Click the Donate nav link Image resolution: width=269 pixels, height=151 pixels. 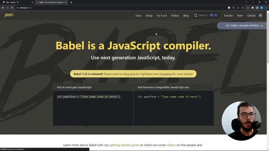point(228,16)
